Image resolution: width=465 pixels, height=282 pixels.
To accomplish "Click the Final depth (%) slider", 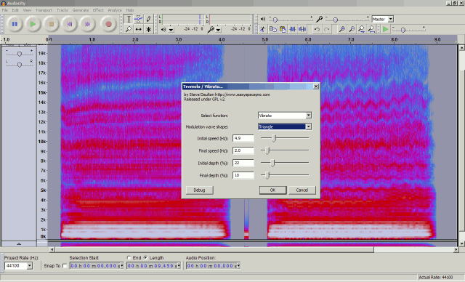I will click(x=285, y=175).
